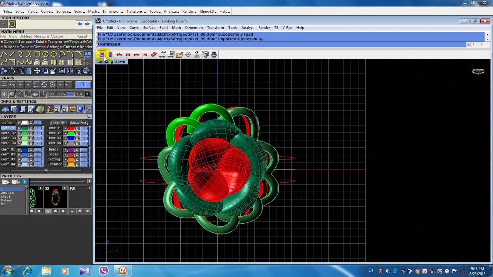Click the new project folder icon
Image resolution: width=493 pixels, height=277 pixels.
click(x=6, y=182)
